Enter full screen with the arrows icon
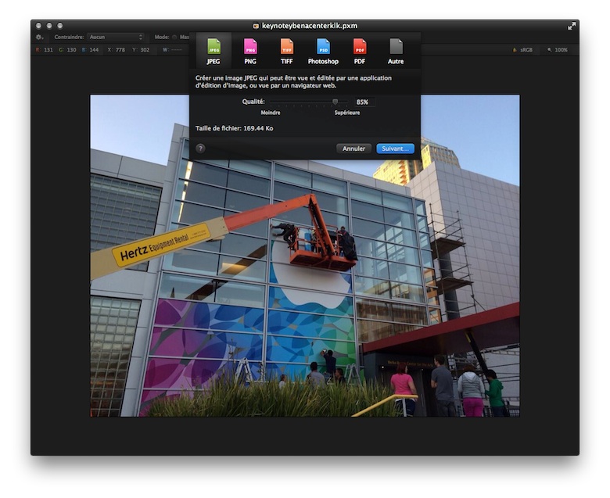 tap(572, 26)
